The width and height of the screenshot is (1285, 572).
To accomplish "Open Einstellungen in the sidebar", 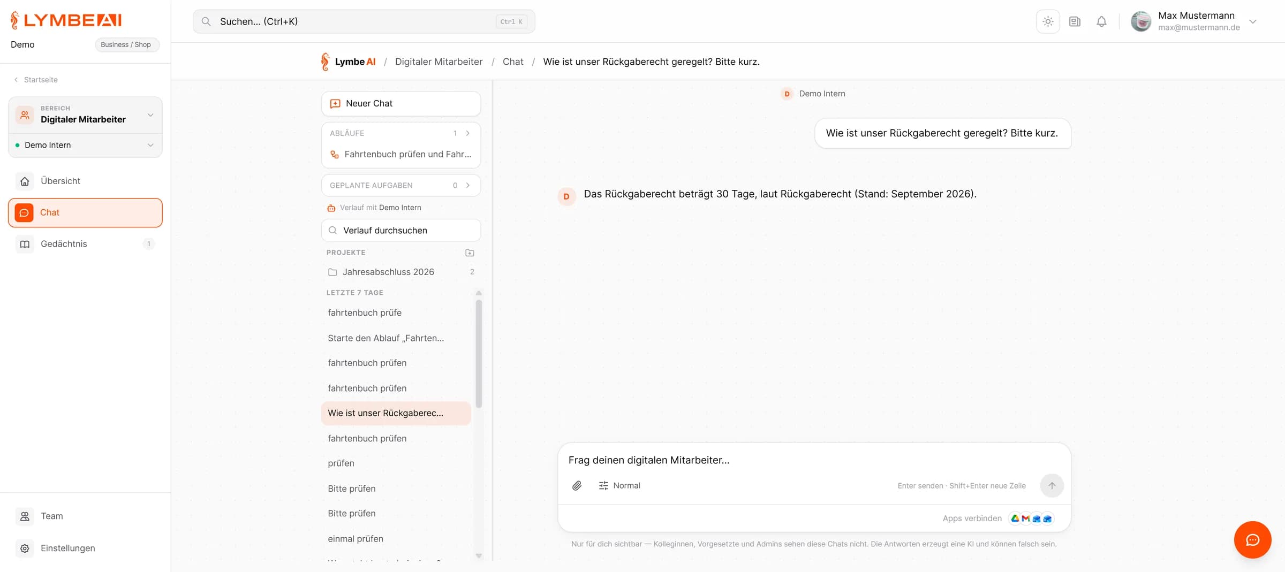I will 85,548.
